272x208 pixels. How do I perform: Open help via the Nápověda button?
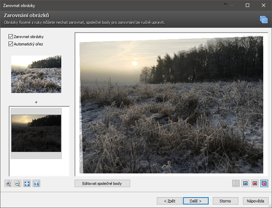(x=256, y=201)
